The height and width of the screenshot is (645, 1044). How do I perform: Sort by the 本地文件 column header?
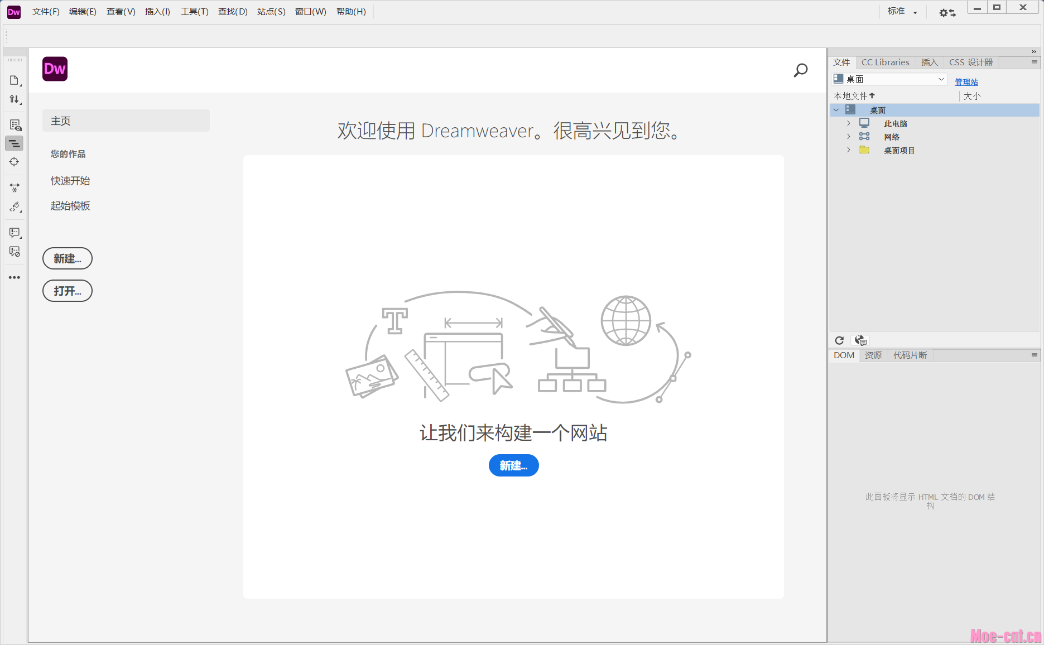[x=855, y=96]
